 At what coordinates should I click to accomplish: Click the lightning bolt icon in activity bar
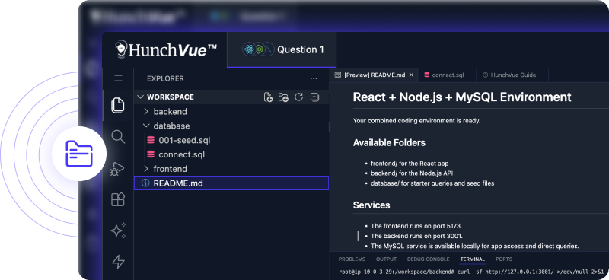pos(118,262)
